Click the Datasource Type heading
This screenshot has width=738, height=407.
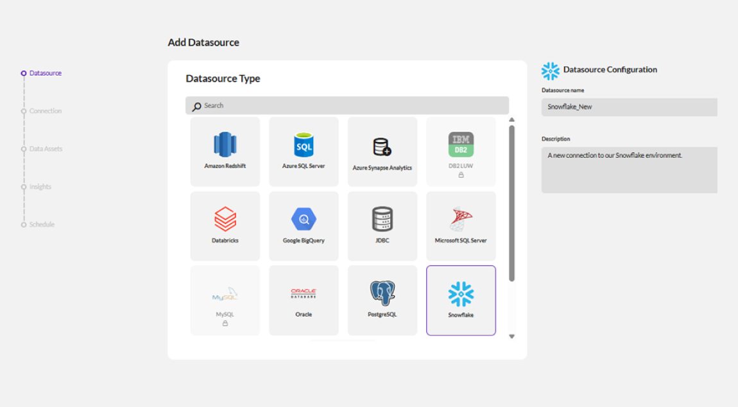coord(223,78)
